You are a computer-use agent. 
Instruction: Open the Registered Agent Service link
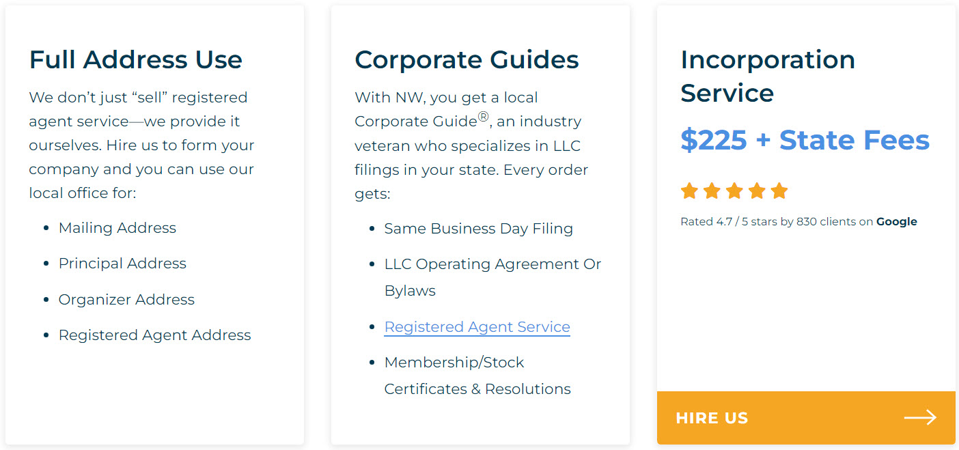coord(477,327)
